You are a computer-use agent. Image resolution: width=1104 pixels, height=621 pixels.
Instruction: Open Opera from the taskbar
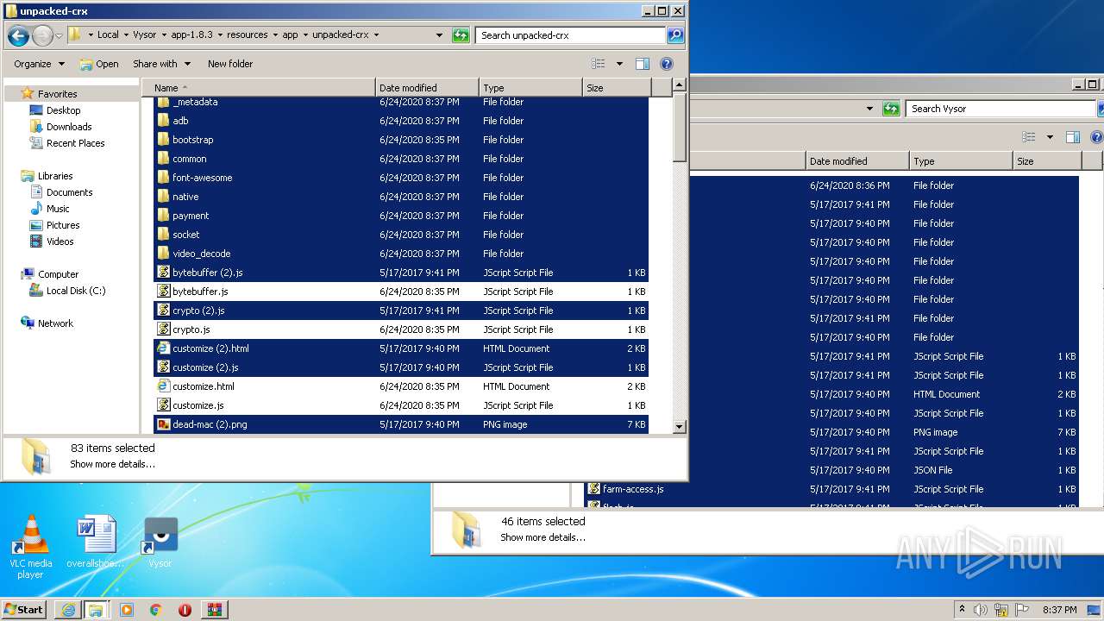185,610
